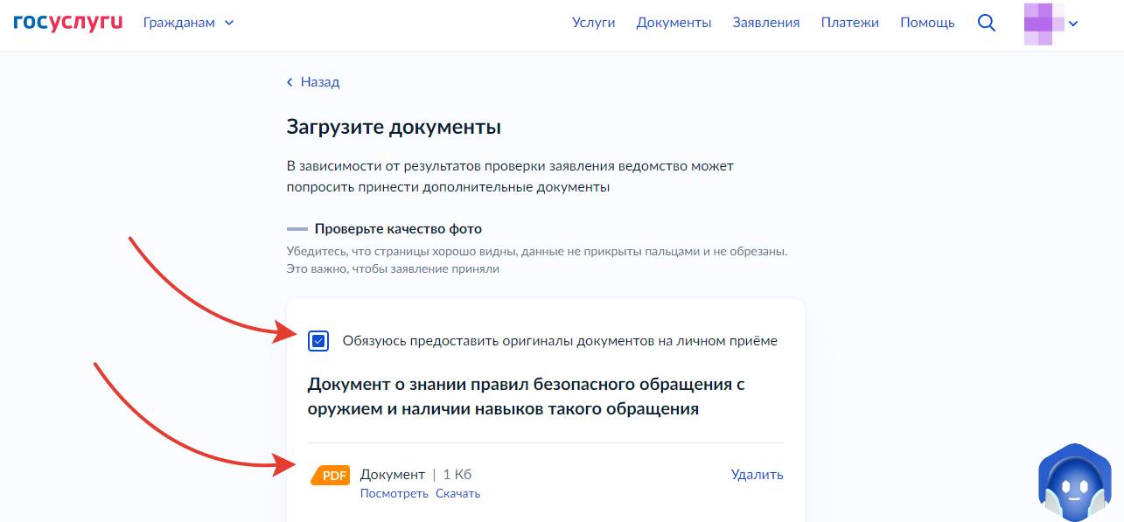
Task: Click the Загрузите документы heading
Action: point(394,127)
